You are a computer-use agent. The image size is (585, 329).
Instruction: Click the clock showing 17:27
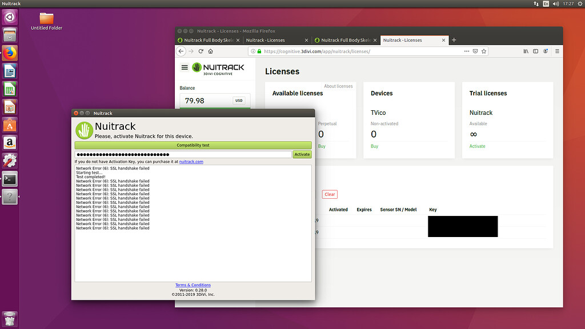coord(568,4)
